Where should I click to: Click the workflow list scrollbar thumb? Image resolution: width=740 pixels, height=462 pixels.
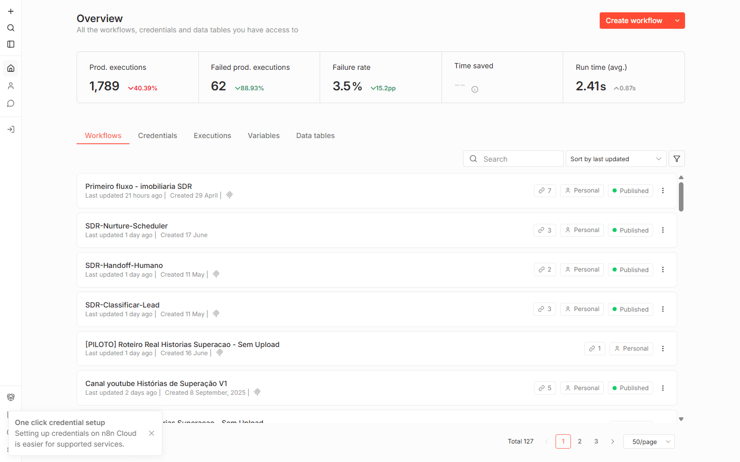(x=681, y=197)
